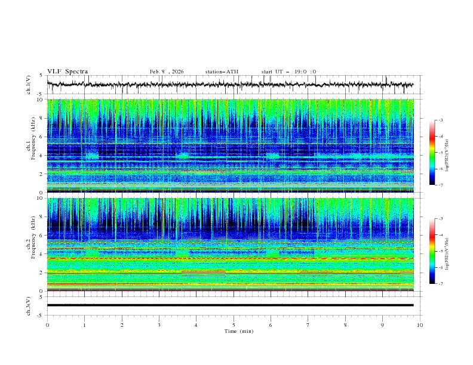The height and width of the screenshot is (365, 473).
Task: Click the '8' kHz tick on ch.1 spectrogram
Action: (42, 118)
